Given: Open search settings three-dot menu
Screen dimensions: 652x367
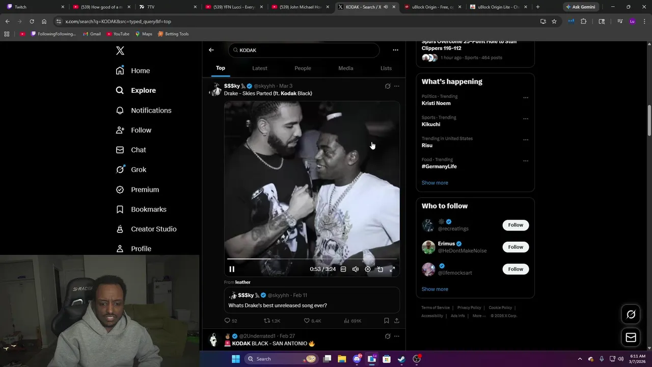Looking at the screenshot, I should [395, 50].
